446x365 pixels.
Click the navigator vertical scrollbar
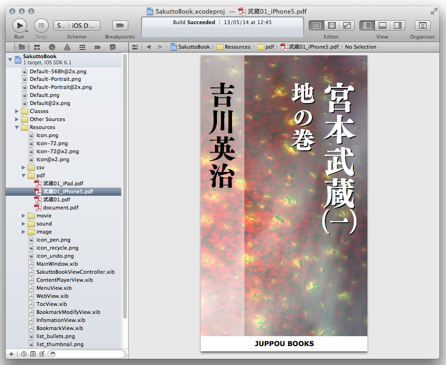pyautogui.click(x=125, y=186)
